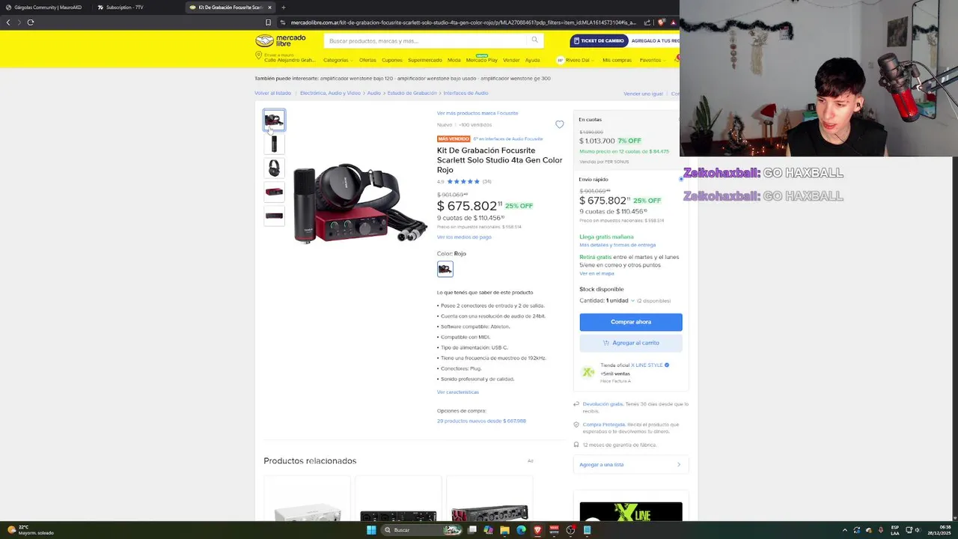The image size is (958, 539).
Task: Click the warranty badge icon beside 12 meses
Action: [576, 445]
